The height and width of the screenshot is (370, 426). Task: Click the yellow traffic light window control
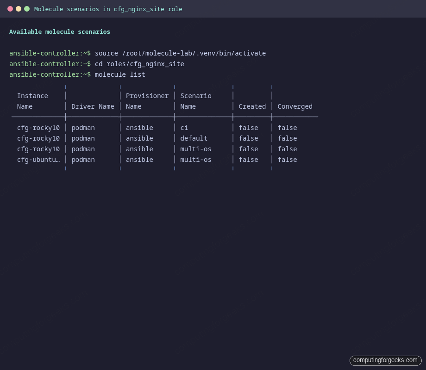coord(18,8)
